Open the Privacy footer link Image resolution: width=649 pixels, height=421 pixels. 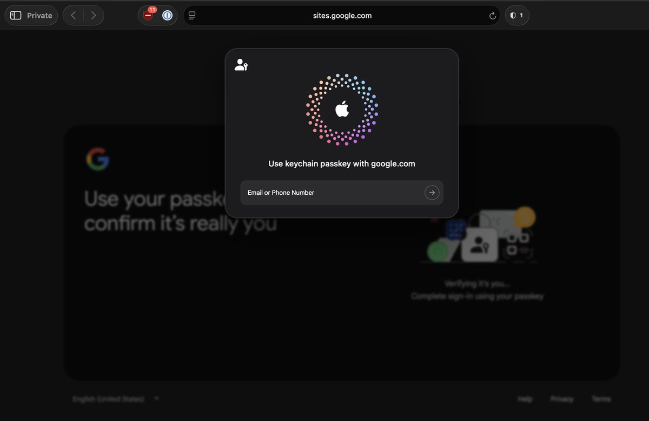[562, 399]
